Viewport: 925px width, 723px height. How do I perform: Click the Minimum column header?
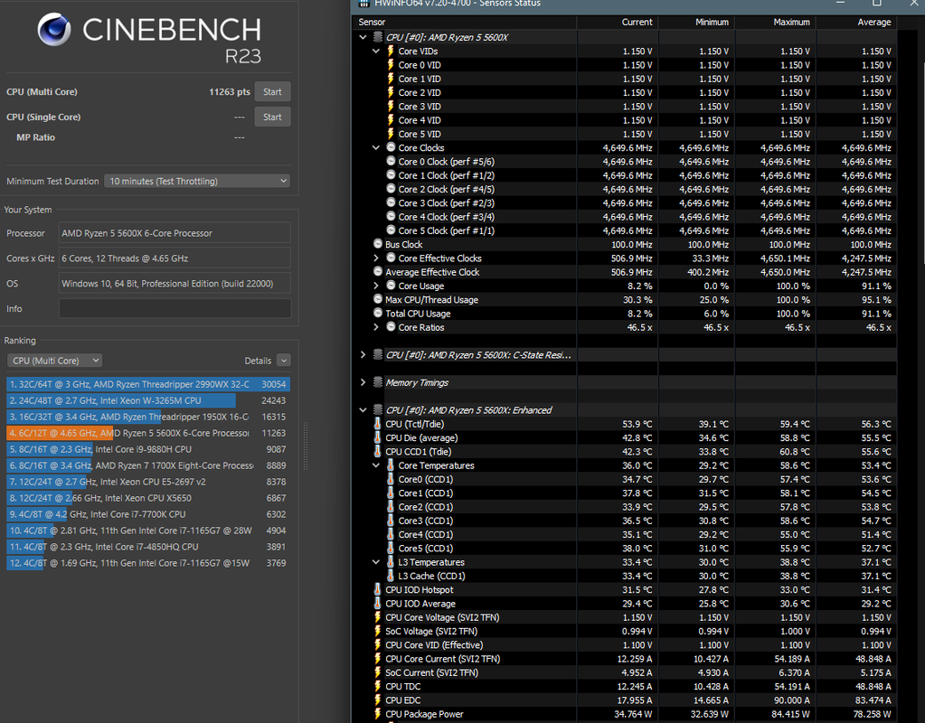[696, 22]
